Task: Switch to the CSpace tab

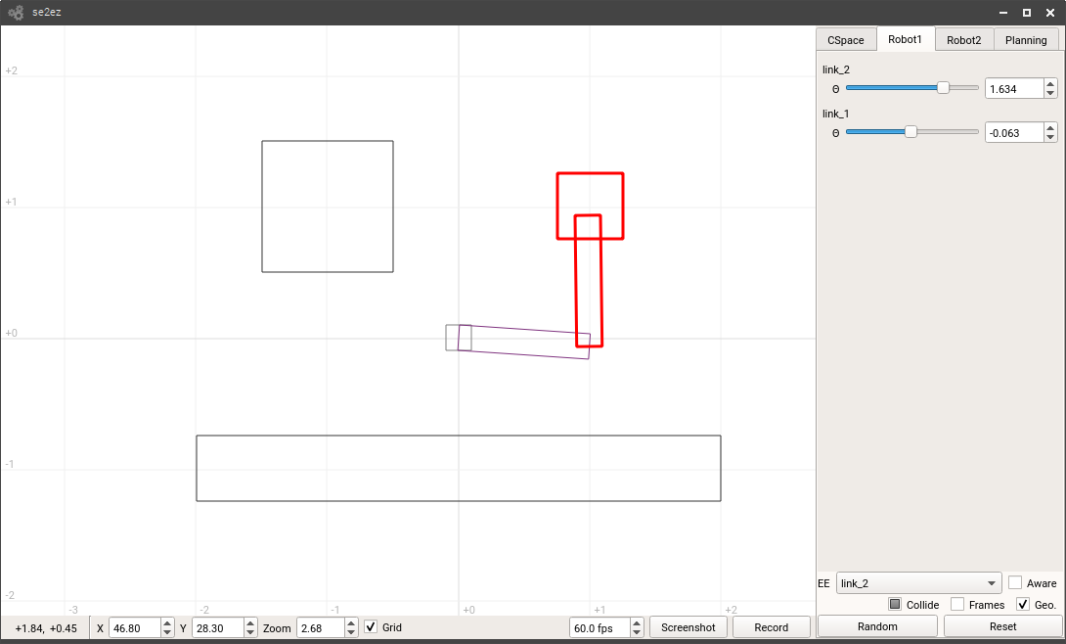Action: pos(846,40)
